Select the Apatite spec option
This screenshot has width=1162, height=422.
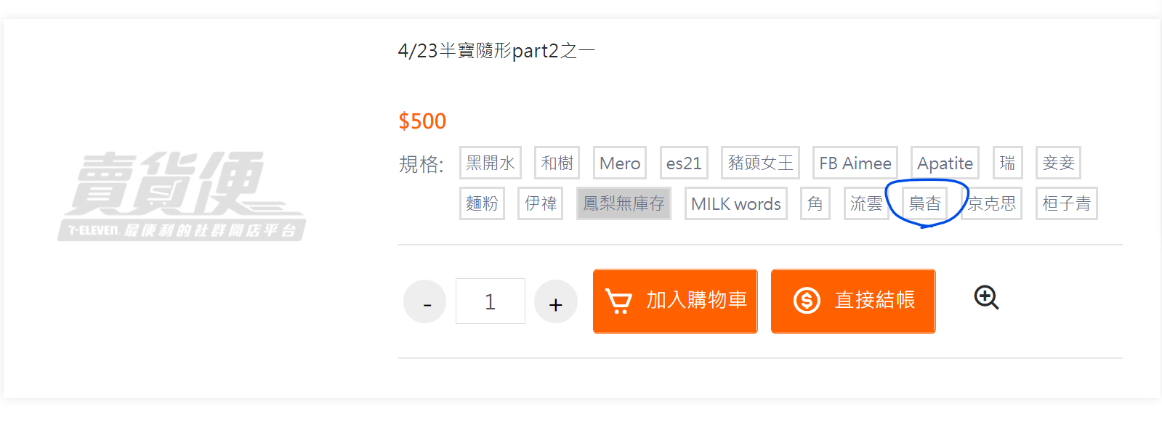pyautogui.click(x=945, y=163)
